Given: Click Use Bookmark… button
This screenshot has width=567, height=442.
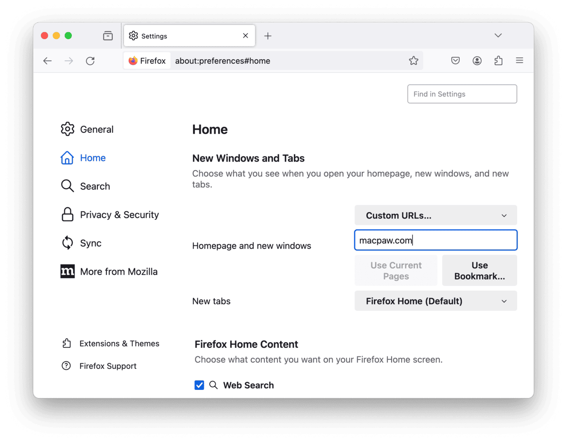Looking at the screenshot, I should pos(479,271).
